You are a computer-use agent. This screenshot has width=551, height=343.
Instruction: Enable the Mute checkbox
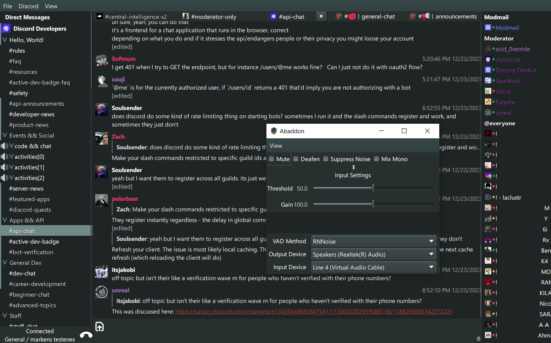click(x=272, y=159)
